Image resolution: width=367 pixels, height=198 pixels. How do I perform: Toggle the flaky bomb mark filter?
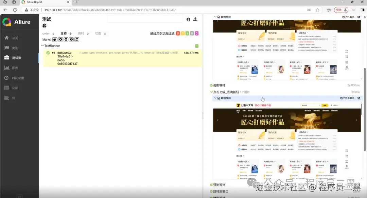[x=55, y=39]
